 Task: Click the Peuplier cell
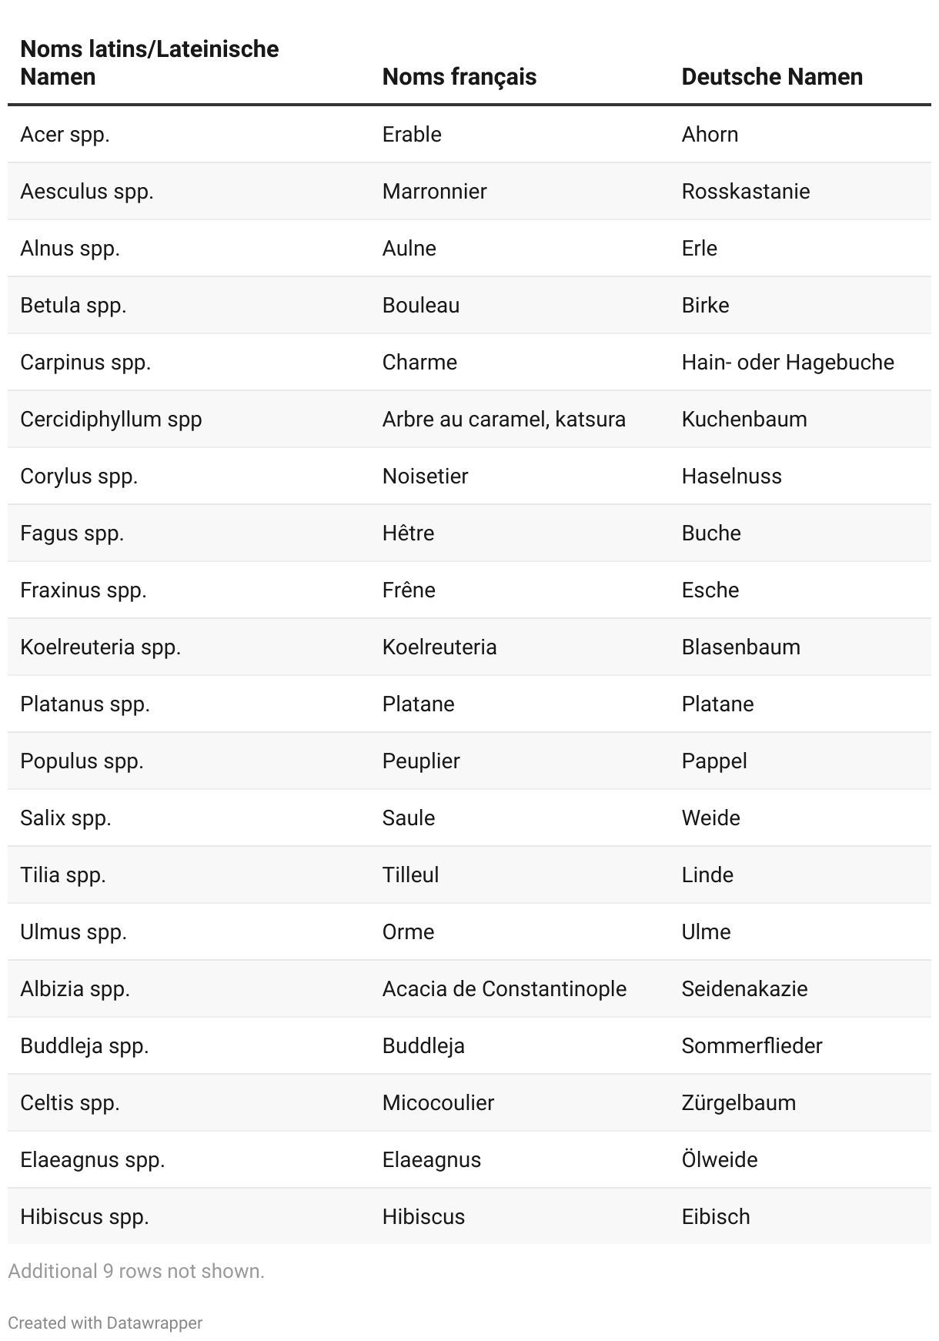point(421,761)
